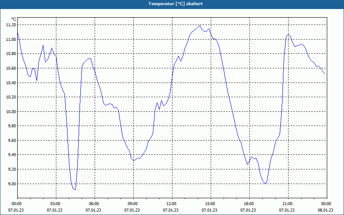The height and width of the screenshot is (215, 344).
Task: Click the 07.01.23 date below 09:00
Action: click(132, 210)
